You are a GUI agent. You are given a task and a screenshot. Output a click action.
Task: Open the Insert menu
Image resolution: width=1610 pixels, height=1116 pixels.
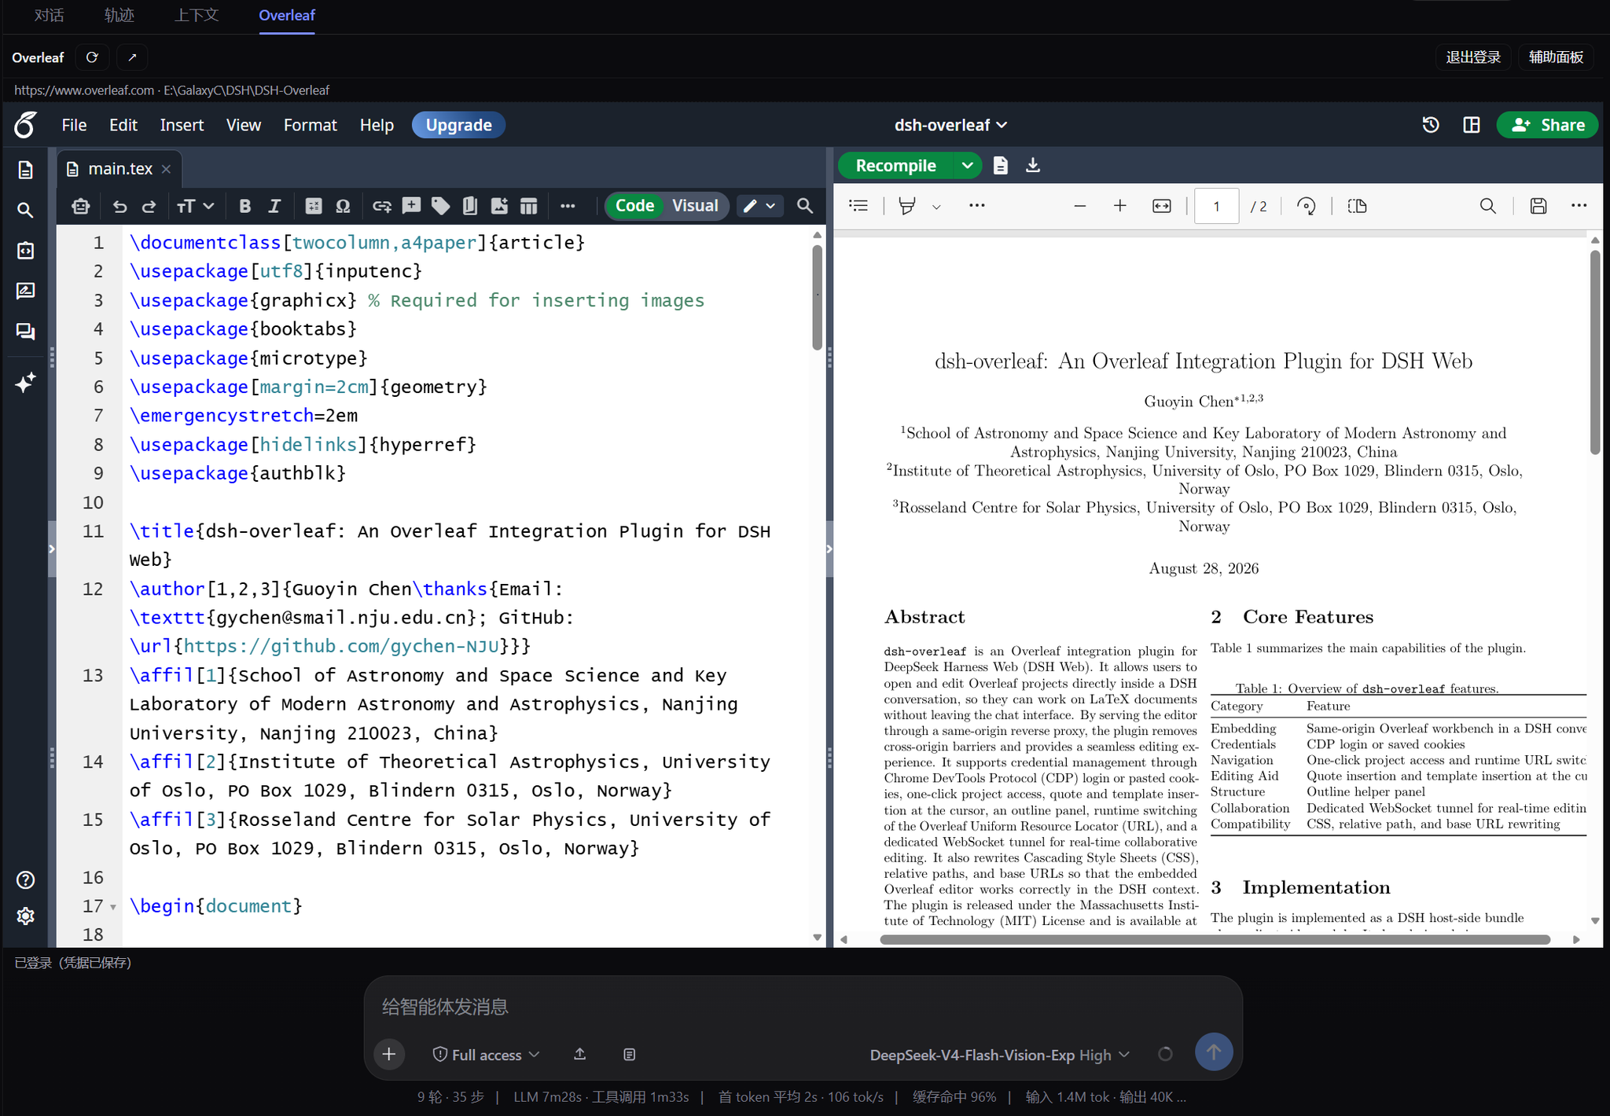pyautogui.click(x=182, y=125)
